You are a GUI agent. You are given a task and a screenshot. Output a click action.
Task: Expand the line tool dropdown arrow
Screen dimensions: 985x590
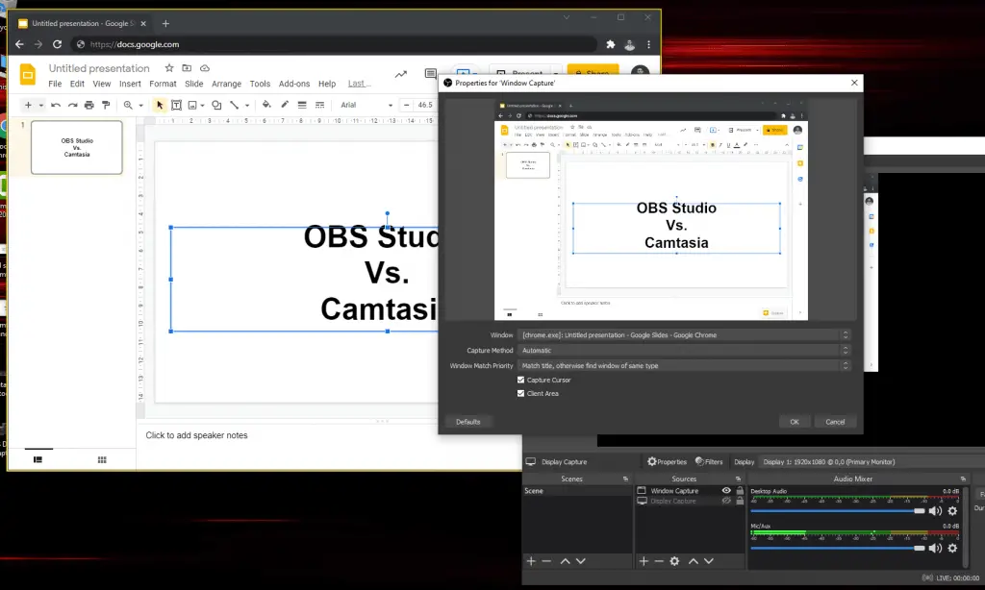[247, 105]
